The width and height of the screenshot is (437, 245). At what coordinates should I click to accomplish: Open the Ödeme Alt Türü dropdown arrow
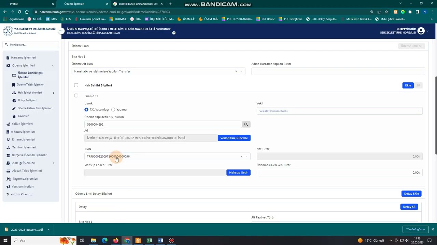[x=241, y=71]
